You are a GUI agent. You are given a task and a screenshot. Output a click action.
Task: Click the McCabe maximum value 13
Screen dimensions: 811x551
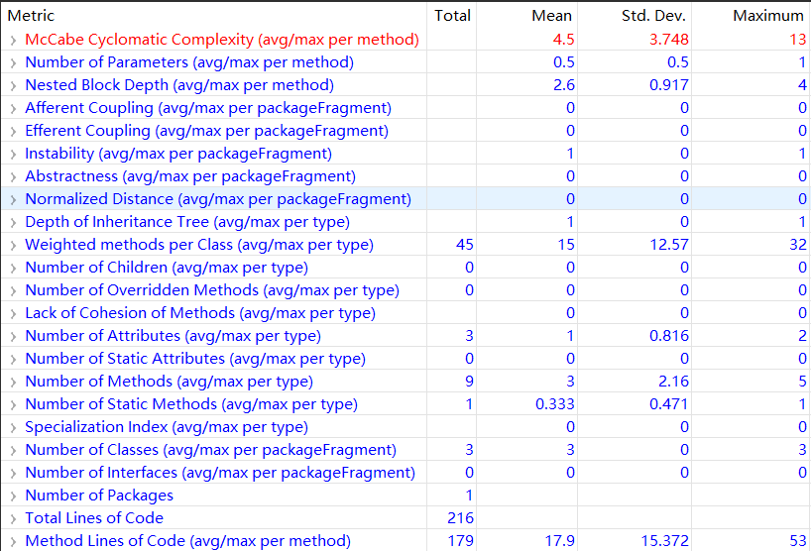[x=795, y=40]
